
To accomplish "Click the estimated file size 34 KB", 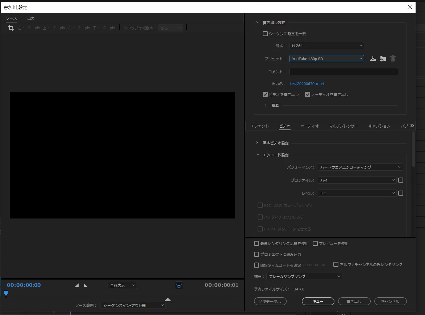I will click(299, 289).
